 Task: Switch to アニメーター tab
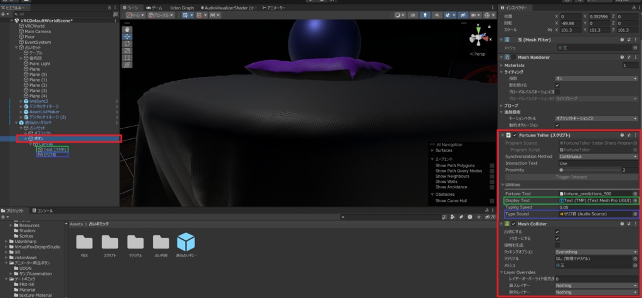(x=274, y=8)
